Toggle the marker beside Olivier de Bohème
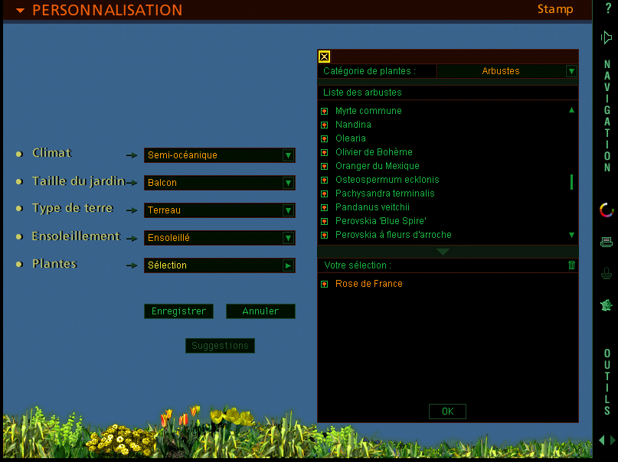This screenshot has width=618, height=462. coord(325,152)
